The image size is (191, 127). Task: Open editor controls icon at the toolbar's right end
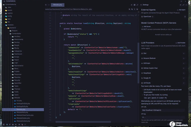[137, 9]
